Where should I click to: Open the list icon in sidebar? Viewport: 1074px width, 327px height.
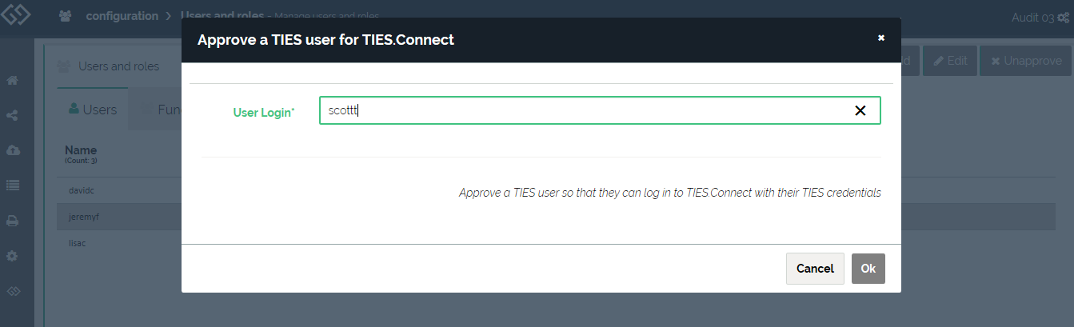pos(13,185)
